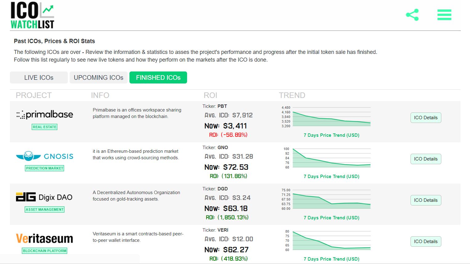Image resolution: width=470 pixels, height=264 pixels.
Task: Click the Gnosis prediction market description
Action: tap(136, 154)
